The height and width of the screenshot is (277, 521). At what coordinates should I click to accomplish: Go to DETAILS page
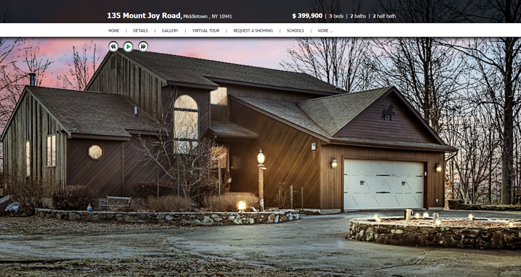141,31
